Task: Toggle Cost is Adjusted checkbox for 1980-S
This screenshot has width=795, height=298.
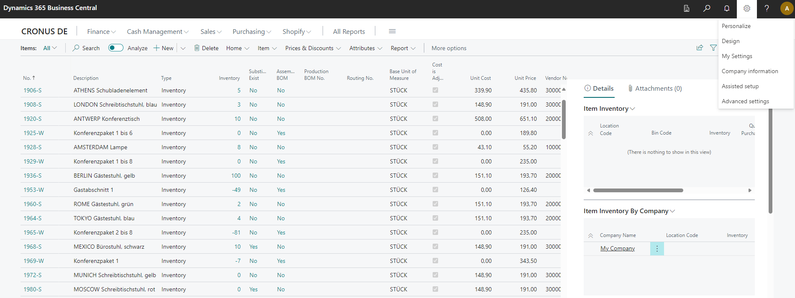Action: click(x=435, y=289)
